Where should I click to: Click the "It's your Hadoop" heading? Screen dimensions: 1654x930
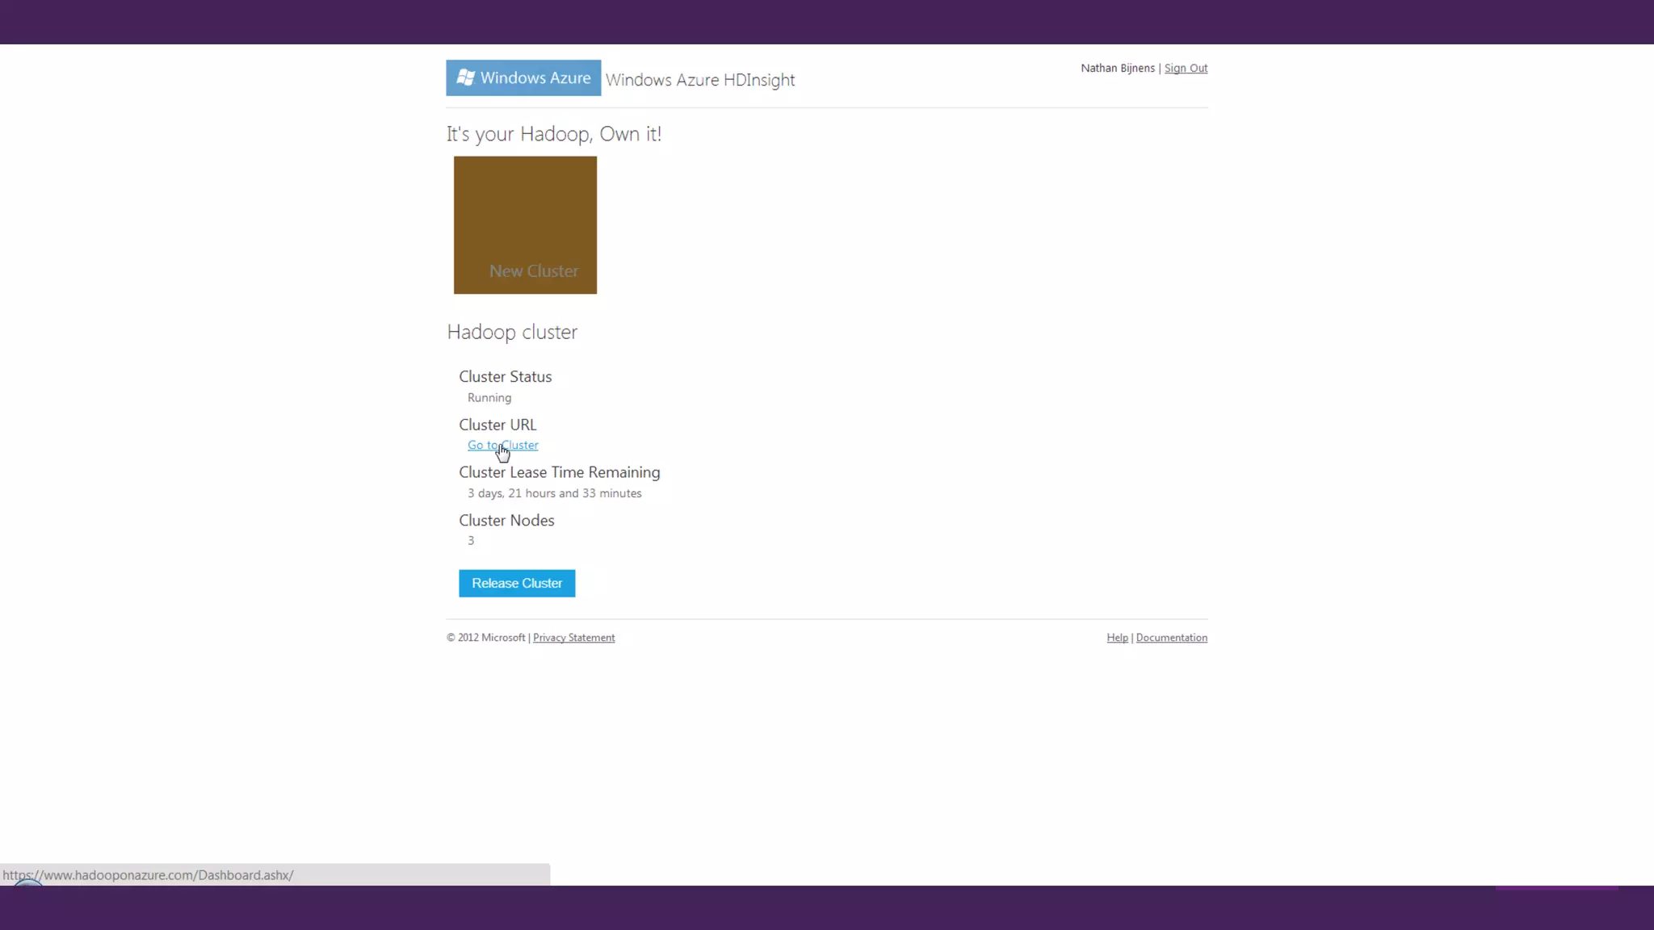[554, 134]
